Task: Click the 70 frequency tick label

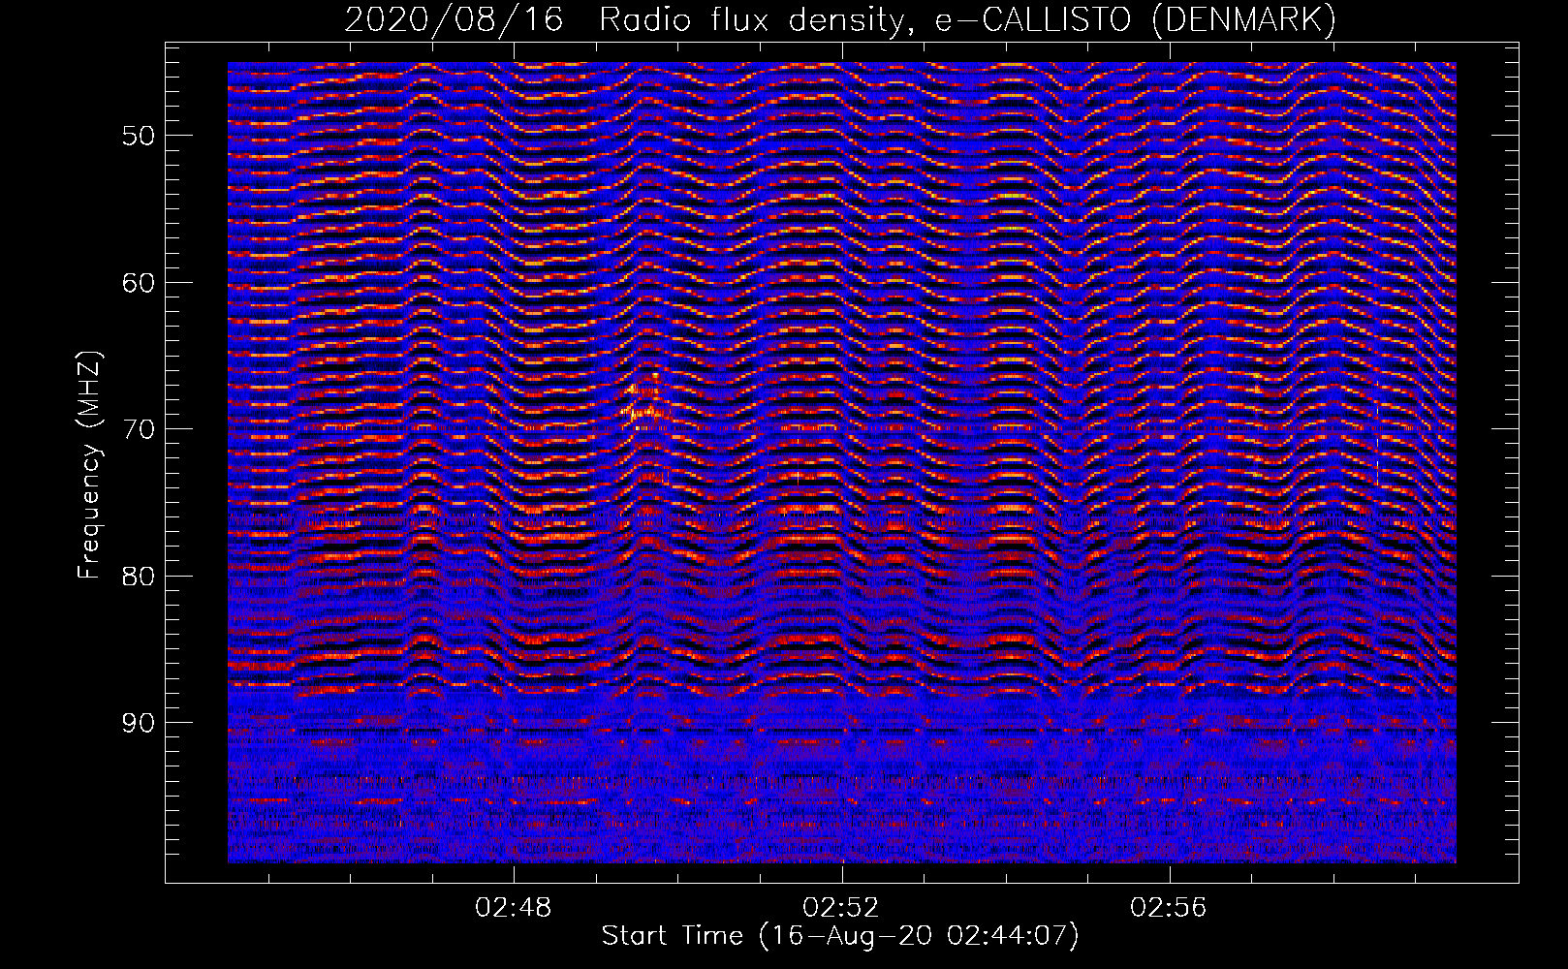Action: (x=138, y=429)
